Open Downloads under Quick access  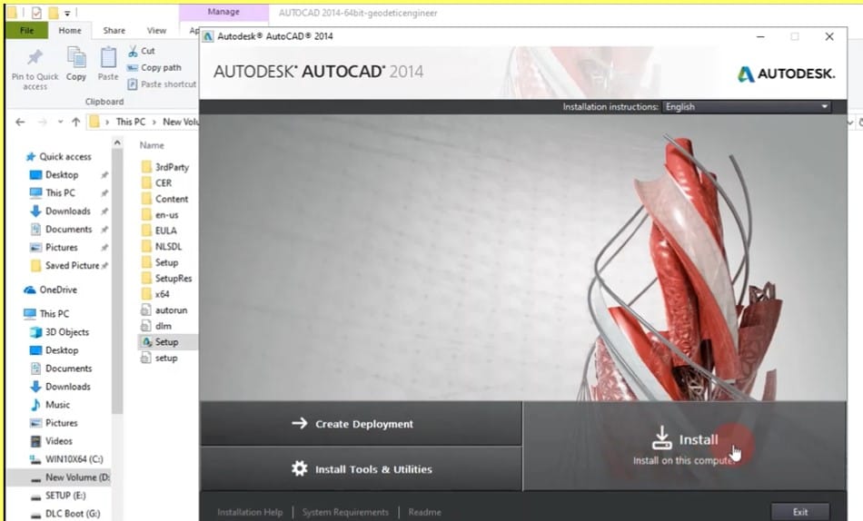(x=68, y=211)
